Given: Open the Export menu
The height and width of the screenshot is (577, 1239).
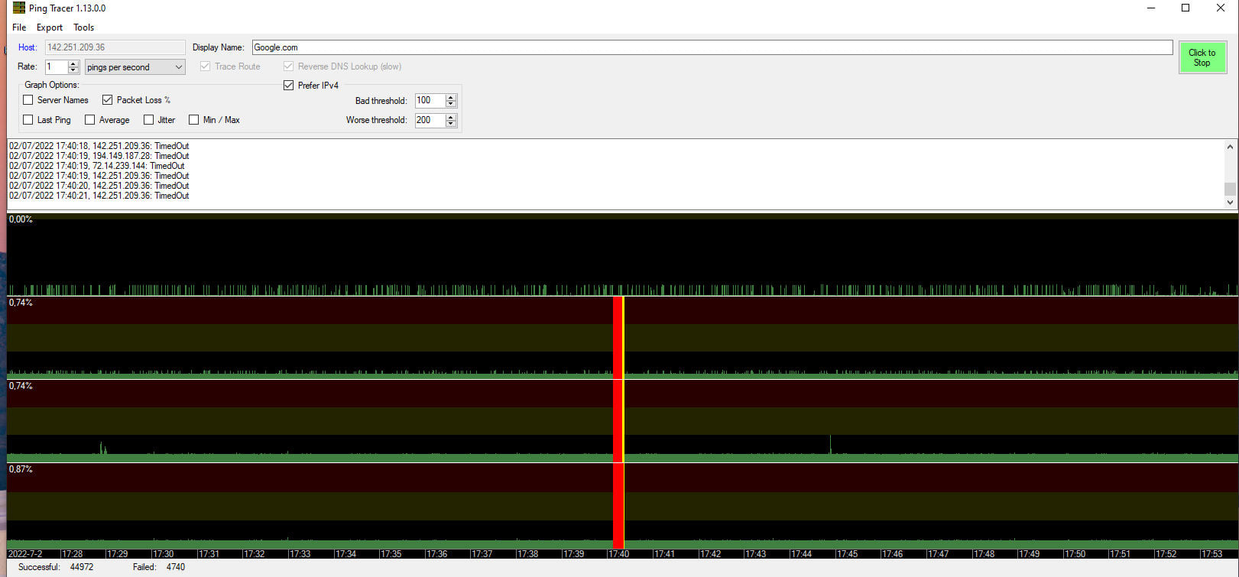Looking at the screenshot, I should pyautogui.click(x=50, y=28).
